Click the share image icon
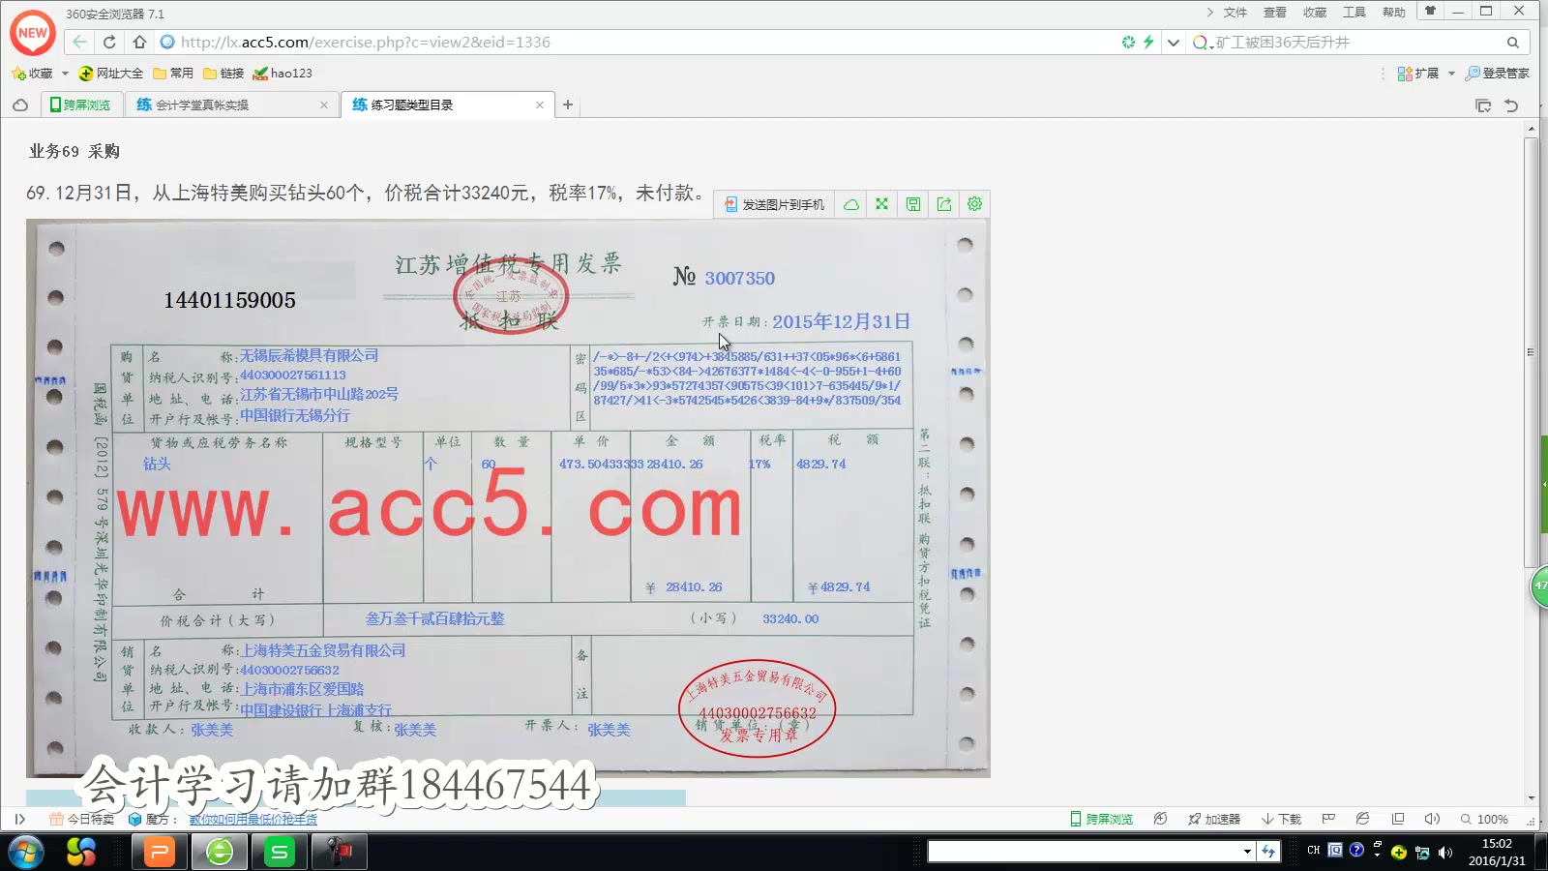 [943, 203]
